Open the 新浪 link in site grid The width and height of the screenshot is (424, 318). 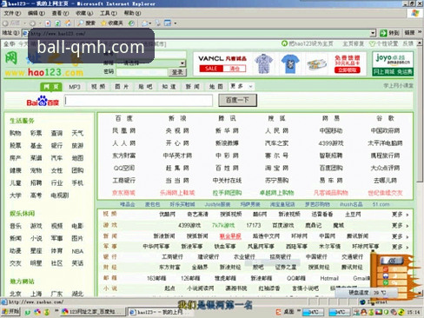pyautogui.click(x=177, y=118)
